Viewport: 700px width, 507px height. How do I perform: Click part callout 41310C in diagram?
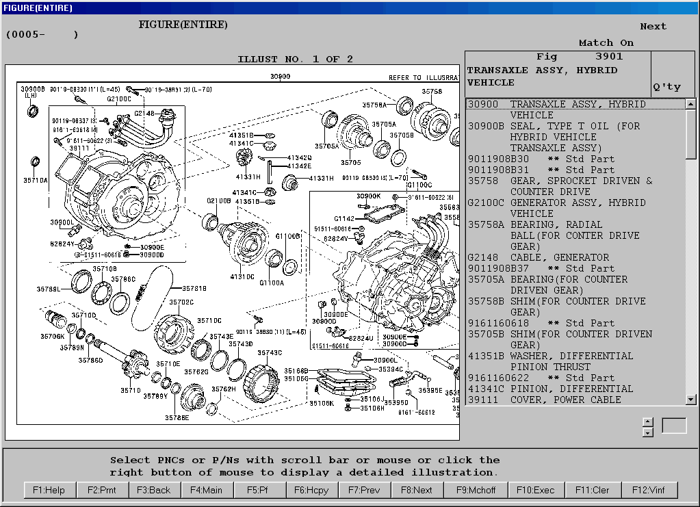(242, 276)
